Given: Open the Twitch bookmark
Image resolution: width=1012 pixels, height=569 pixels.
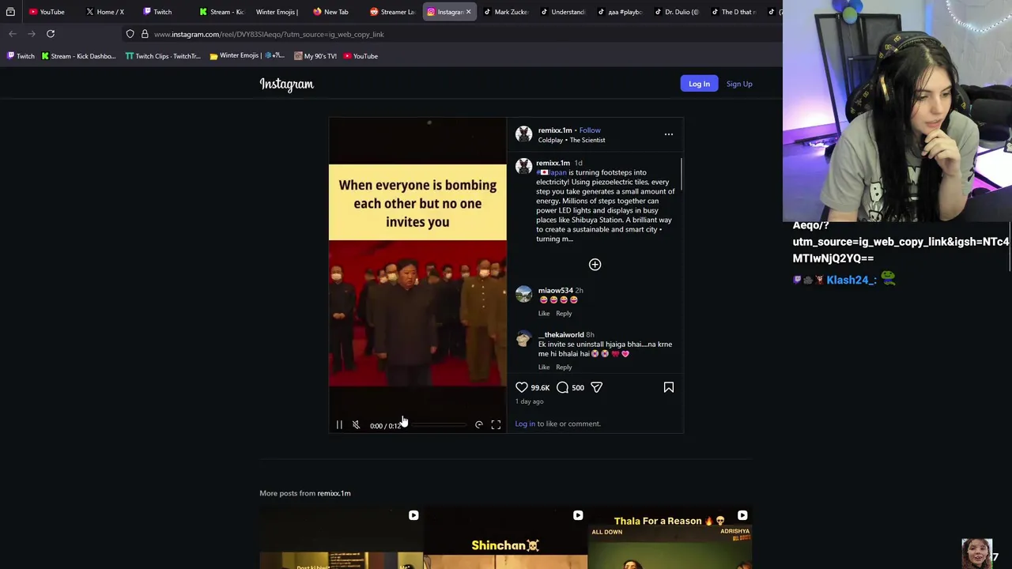Looking at the screenshot, I should [x=21, y=56].
